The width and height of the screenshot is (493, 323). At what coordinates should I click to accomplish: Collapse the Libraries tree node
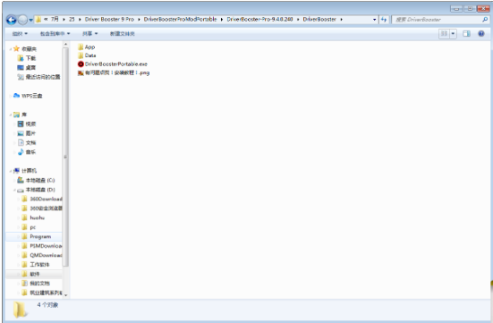(11, 115)
